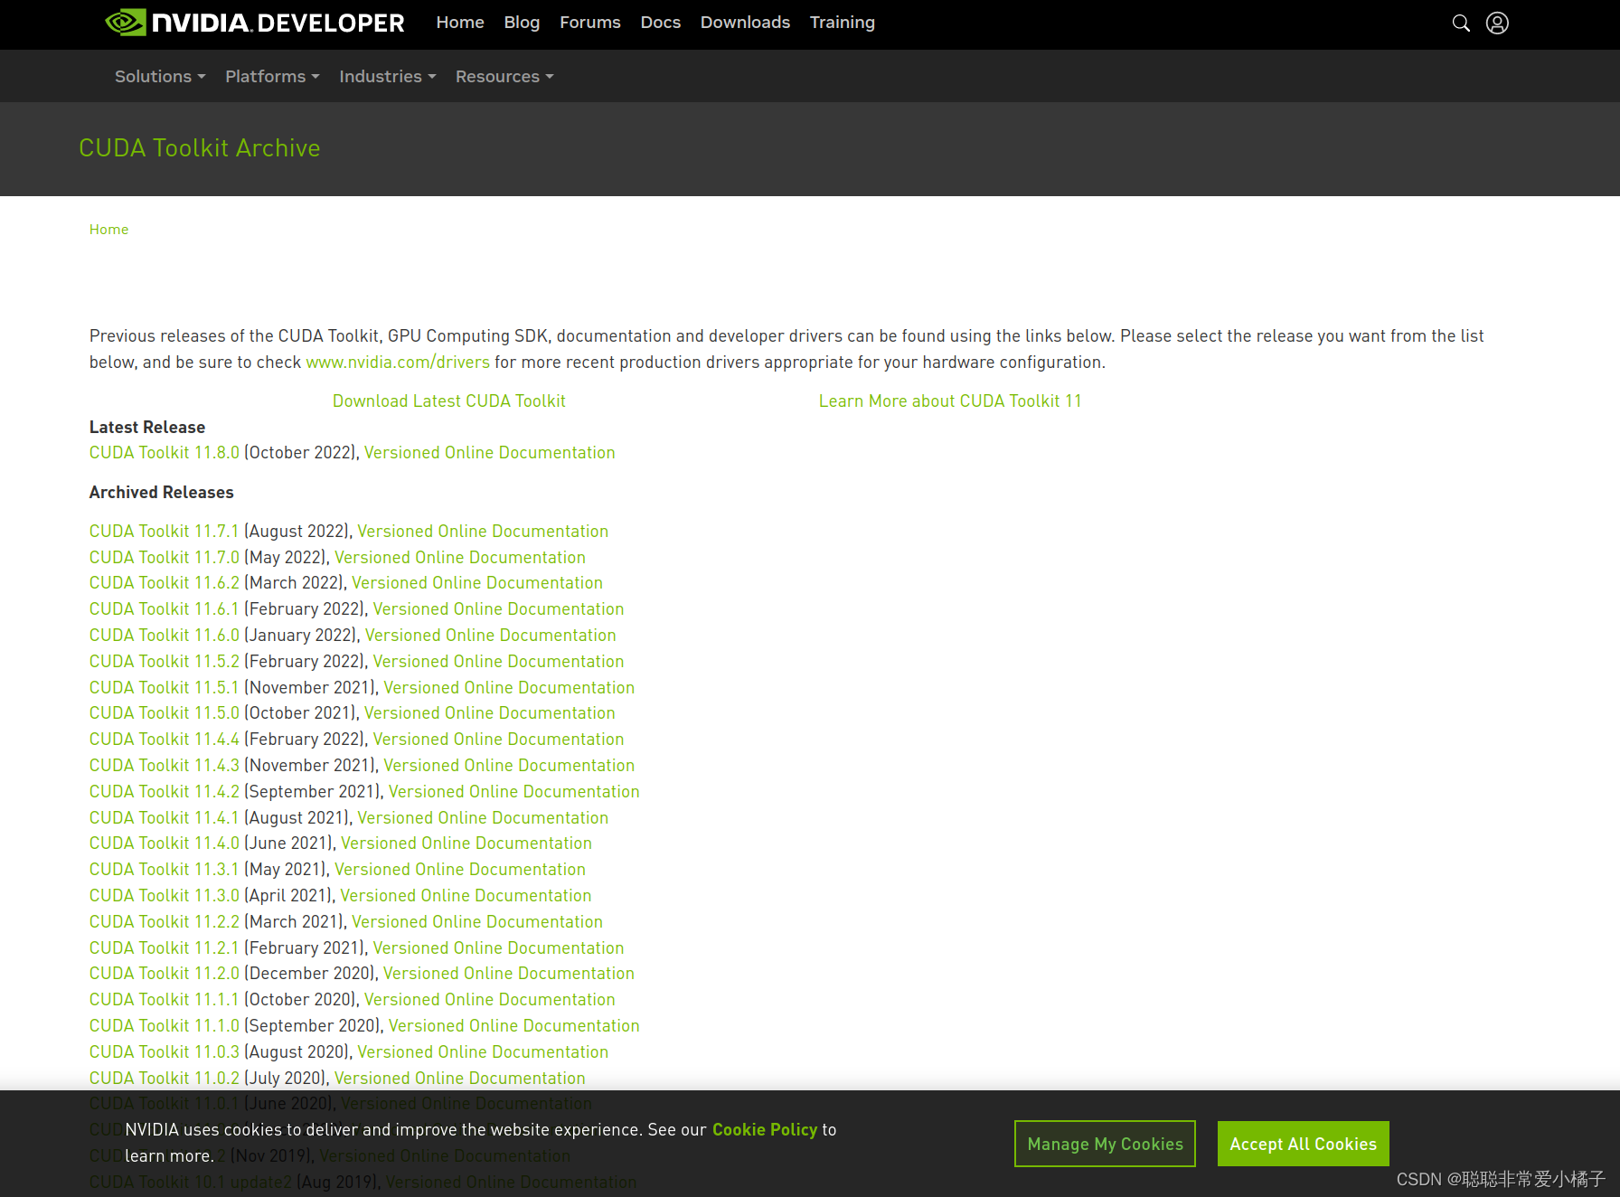Go to Home in top navigation
The width and height of the screenshot is (1620, 1197).
click(x=460, y=23)
